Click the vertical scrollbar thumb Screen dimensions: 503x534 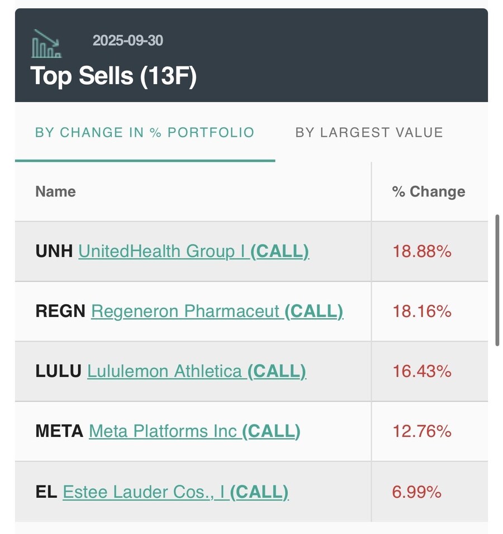pyautogui.click(x=497, y=281)
